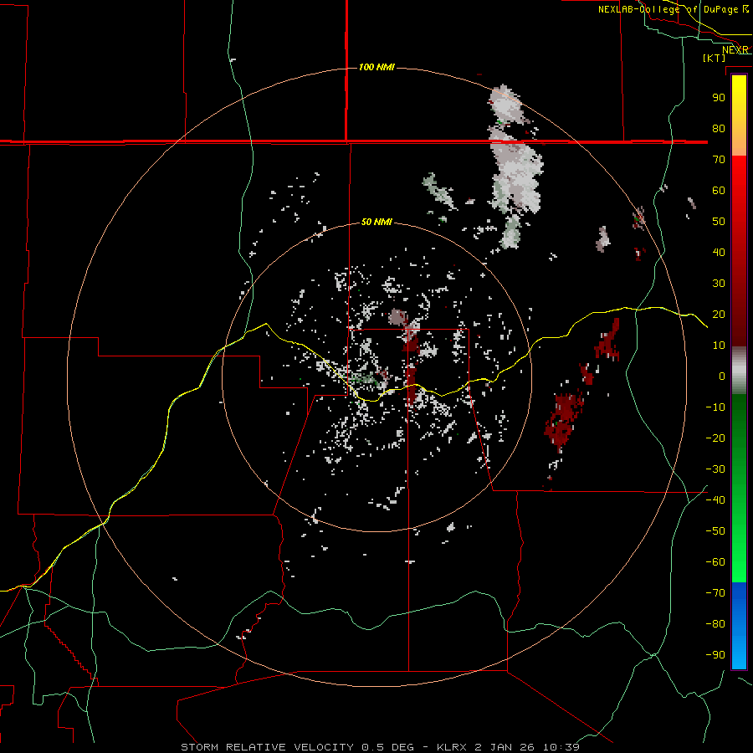Click the -10 value on velocity scale
The width and height of the screenshot is (753, 753).
715,407
